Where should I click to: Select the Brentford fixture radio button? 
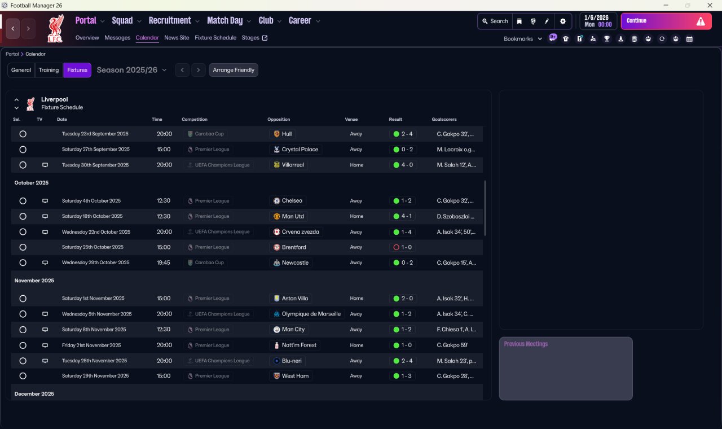tap(23, 247)
